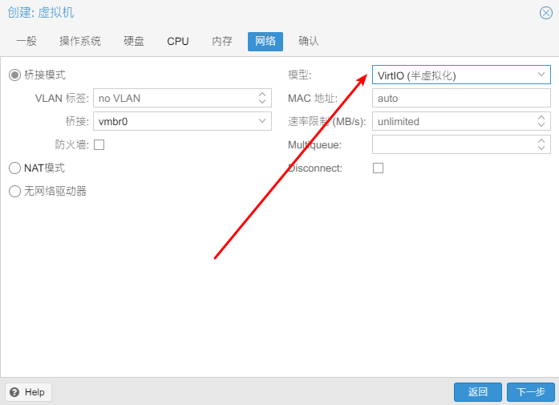Click the MAC 地址: label
Image resolution: width=559 pixels, height=405 pixels.
tap(313, 98)
